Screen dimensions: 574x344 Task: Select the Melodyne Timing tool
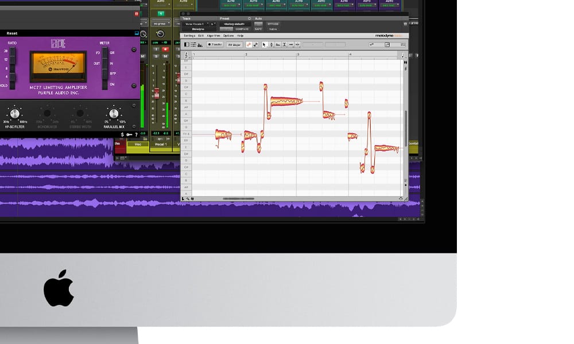click(291, 45)
